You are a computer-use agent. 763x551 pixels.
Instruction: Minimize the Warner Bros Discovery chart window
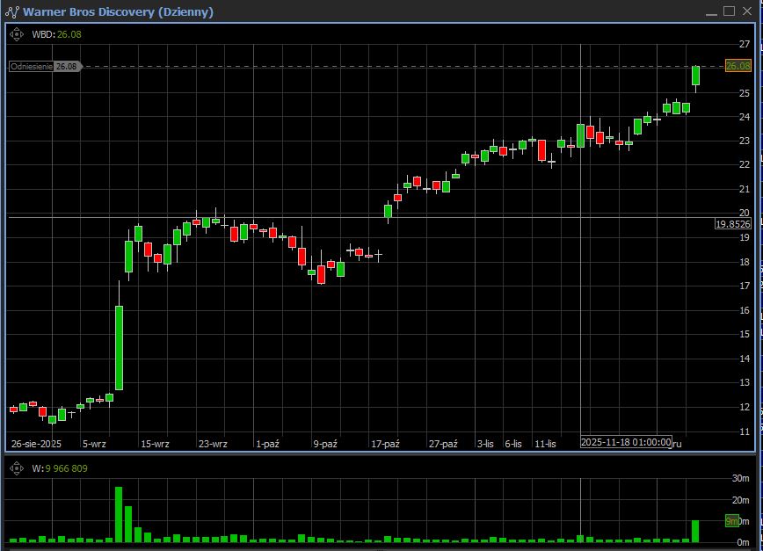(x=711, y=11)
